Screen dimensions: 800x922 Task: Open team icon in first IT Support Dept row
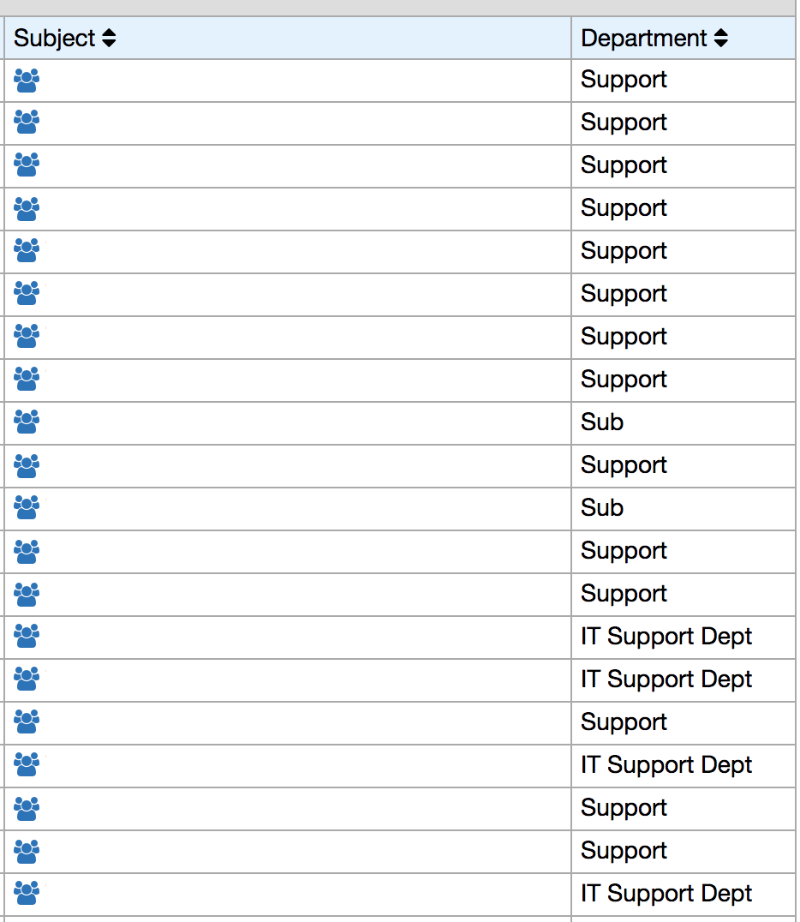(27, 637)
